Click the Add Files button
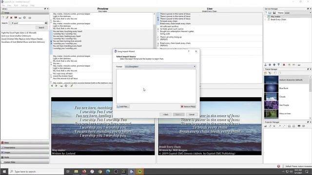This screenshot has width=312, height=175. [123, 107]
